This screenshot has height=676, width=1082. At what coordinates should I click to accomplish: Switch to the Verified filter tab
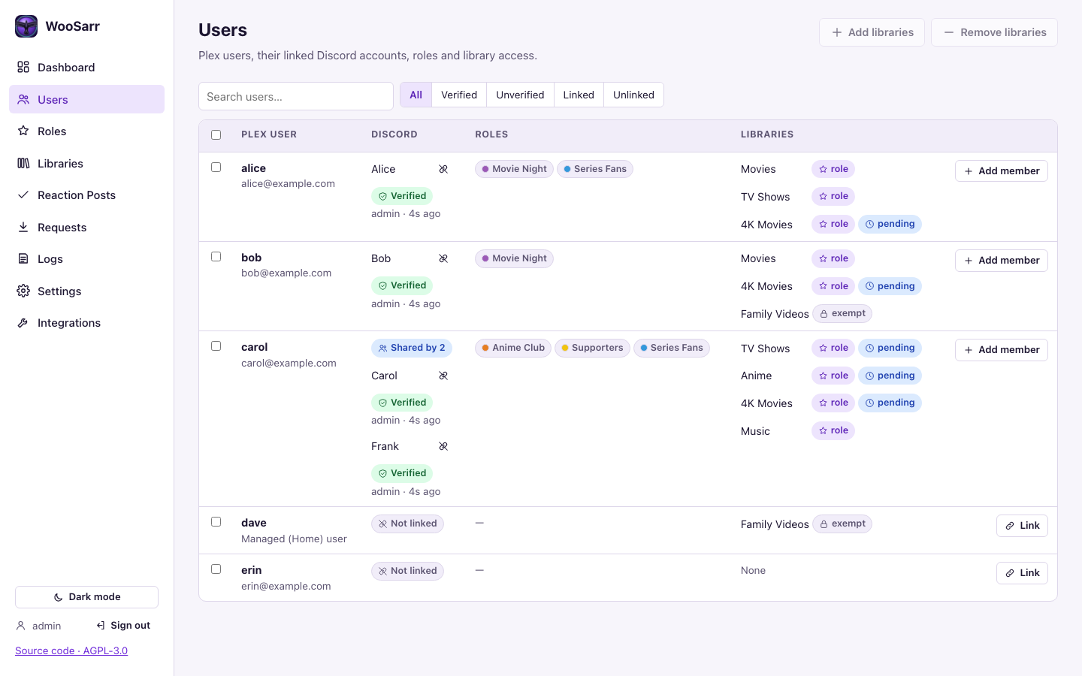pyautogui.click(x=459, y=95)
